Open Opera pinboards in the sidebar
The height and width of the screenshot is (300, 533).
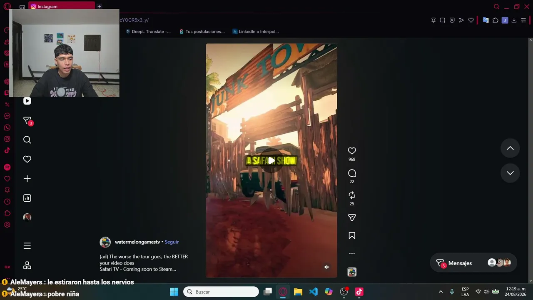pos(7,190)
